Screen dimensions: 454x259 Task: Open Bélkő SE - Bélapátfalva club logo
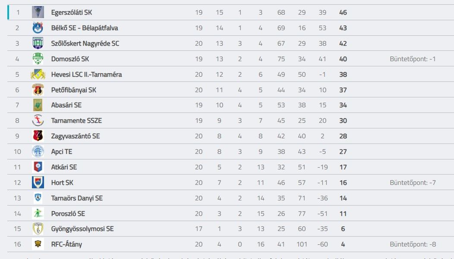[38, 28]
